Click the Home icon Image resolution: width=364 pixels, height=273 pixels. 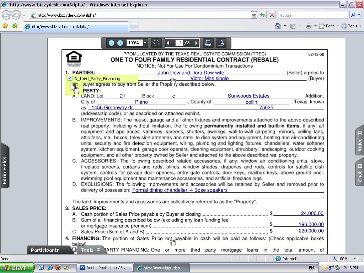point(278,26)
